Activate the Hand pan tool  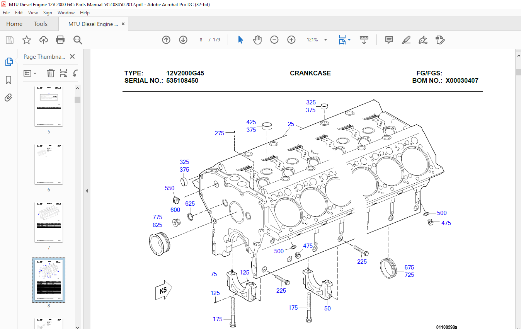[257, 39]
